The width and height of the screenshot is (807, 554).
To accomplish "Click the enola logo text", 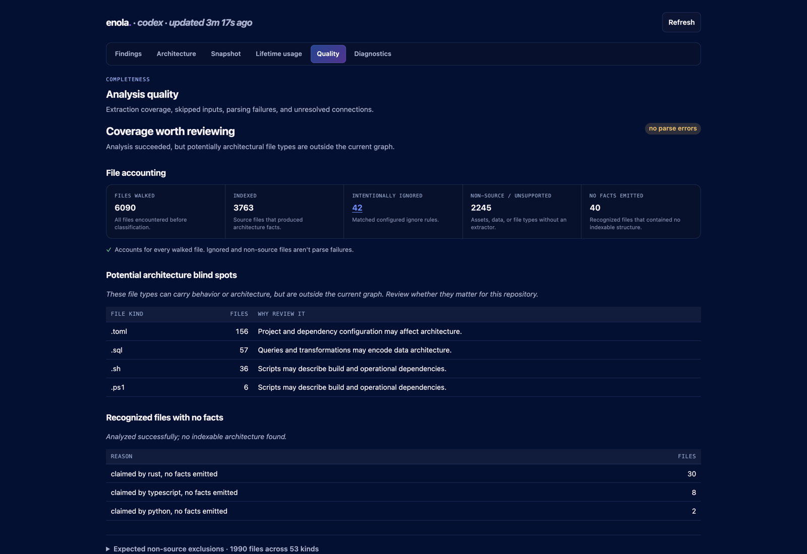I will point(118,23).
